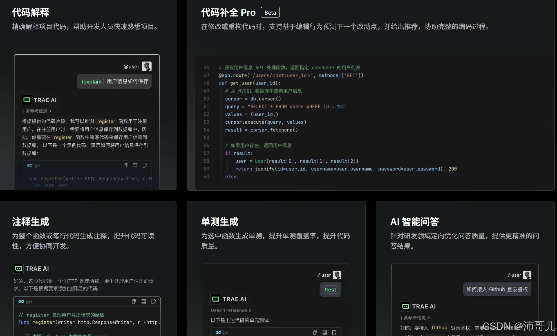
Task: Click code line 50 cursor = db.cursor()
Action: pyautogui.click(x=253, y=99)
